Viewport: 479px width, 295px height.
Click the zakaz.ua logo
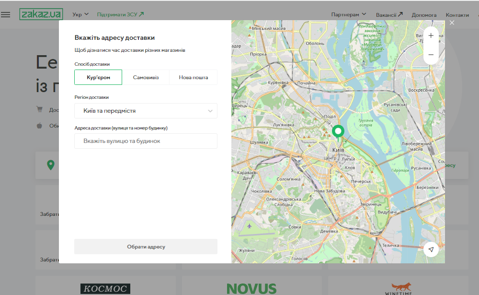(41, 14)
